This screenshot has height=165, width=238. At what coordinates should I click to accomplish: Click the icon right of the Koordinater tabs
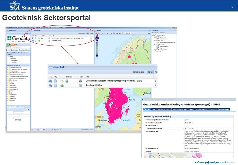(29, 110)
